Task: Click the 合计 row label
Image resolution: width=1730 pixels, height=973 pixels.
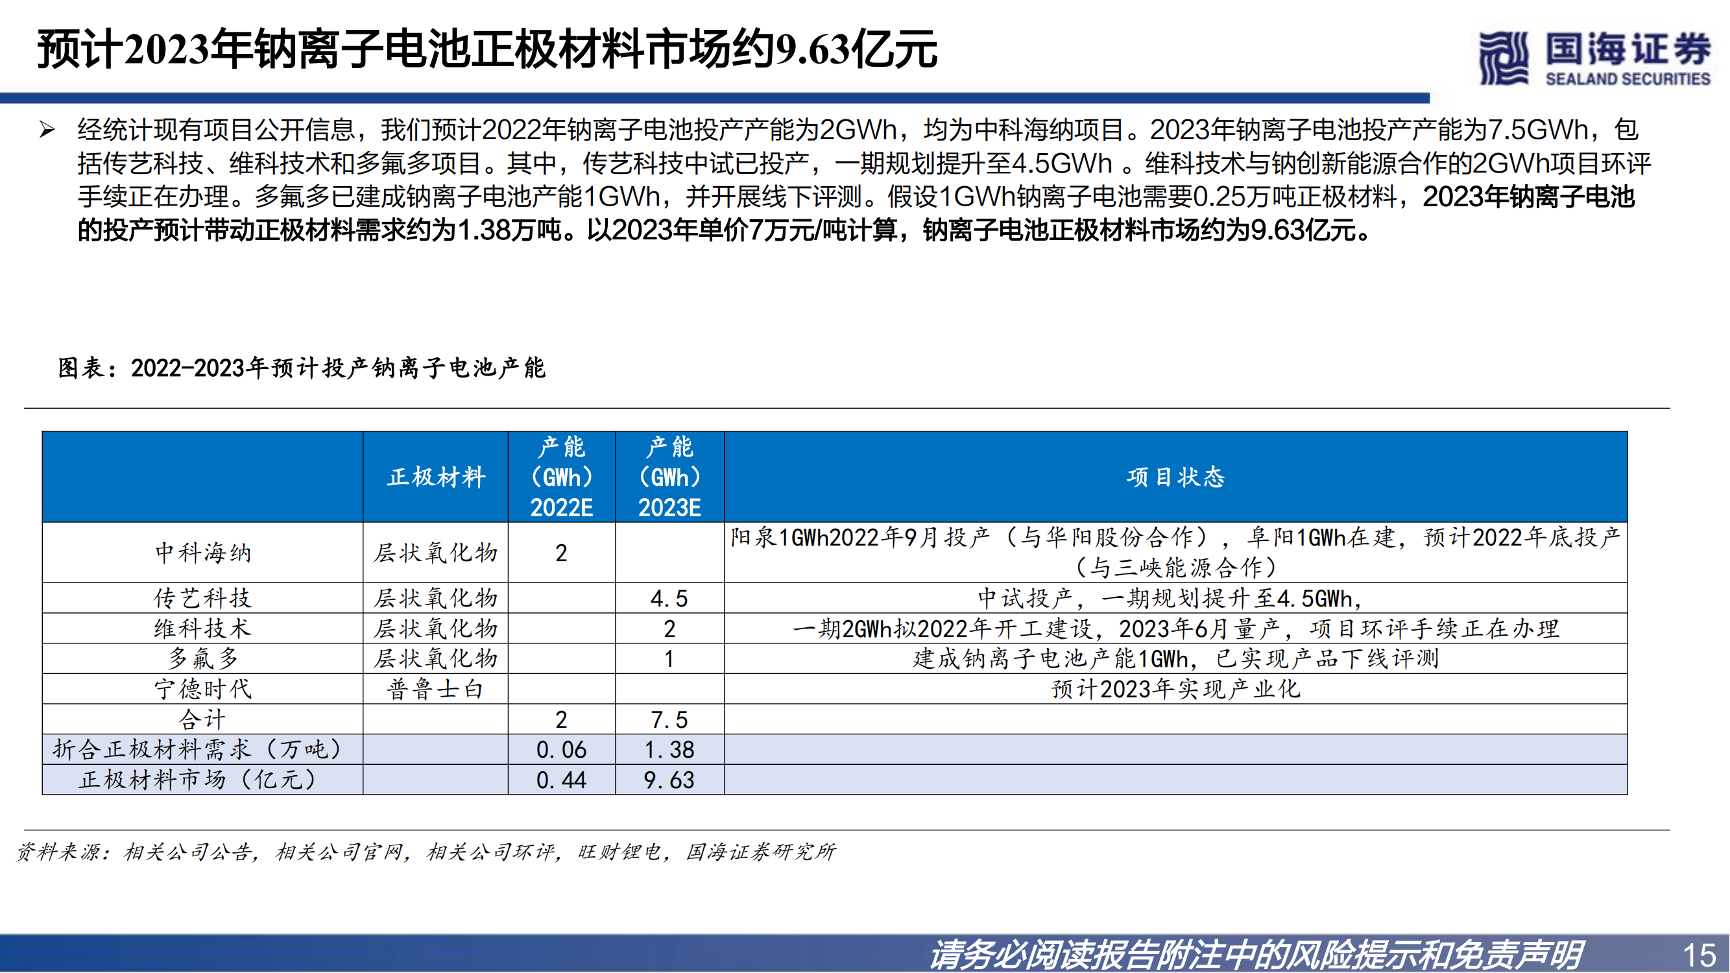Action: 203,720
